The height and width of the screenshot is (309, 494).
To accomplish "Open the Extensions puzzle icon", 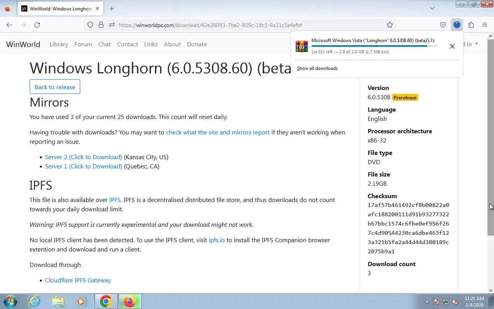I will point(471,25).
